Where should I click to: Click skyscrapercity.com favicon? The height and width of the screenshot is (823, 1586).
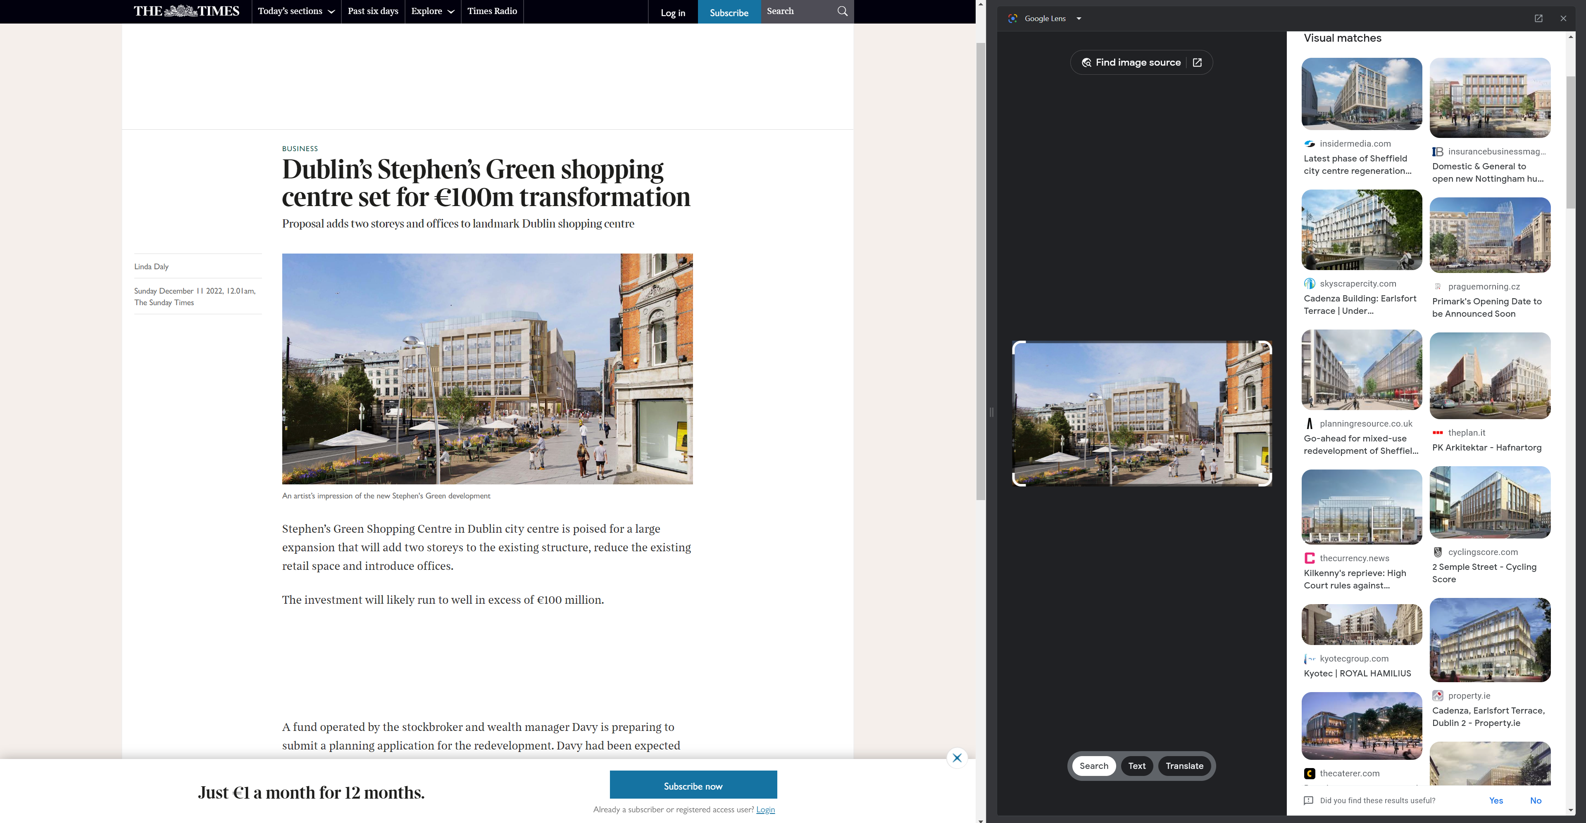click(x=1310, y=284)
